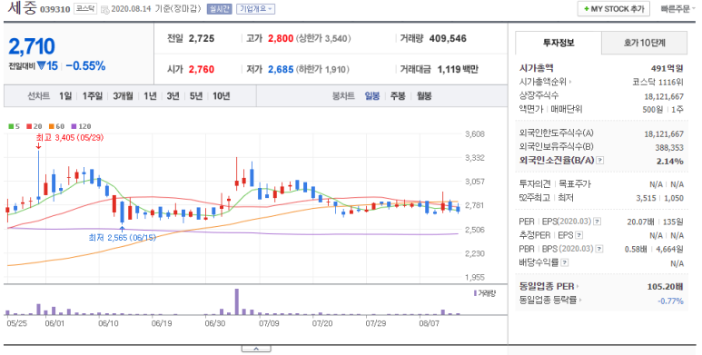Click the 시가총액 value 491억원
The image size is (702, 355).
[667, 68]
